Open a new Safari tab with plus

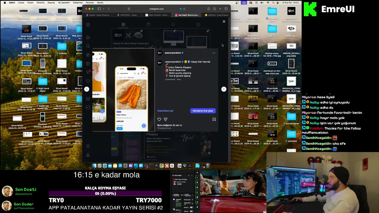point(220,9)
